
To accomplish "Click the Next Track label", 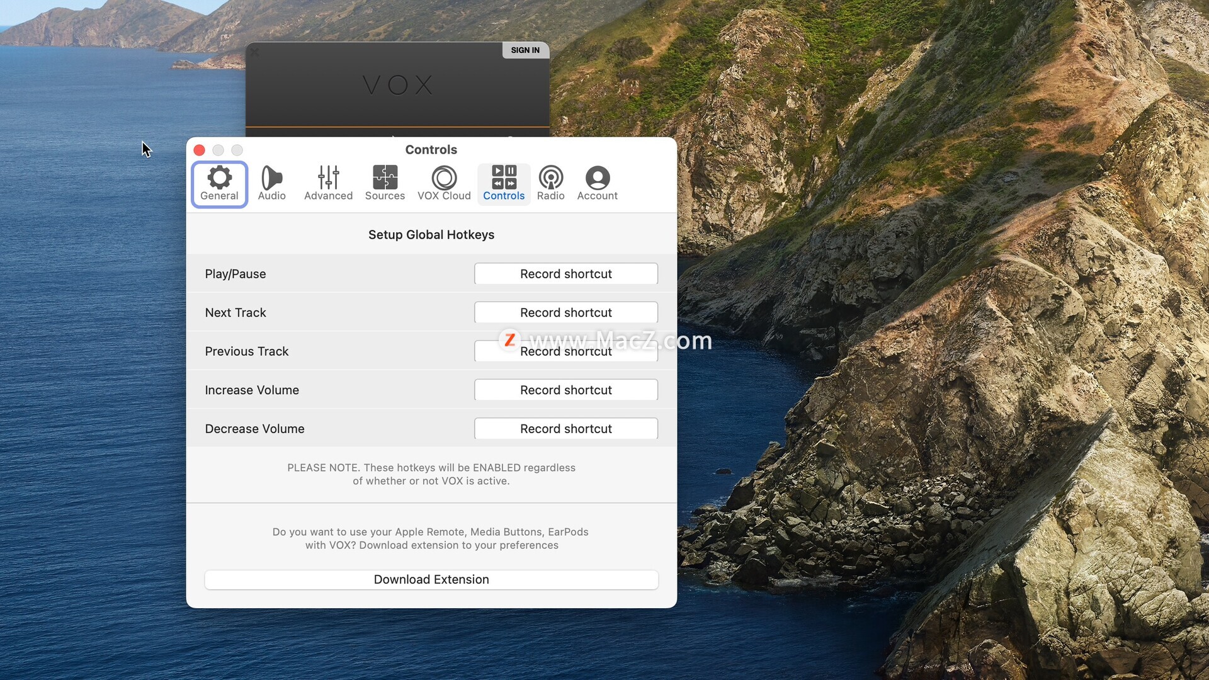I will tap(236, 312).
